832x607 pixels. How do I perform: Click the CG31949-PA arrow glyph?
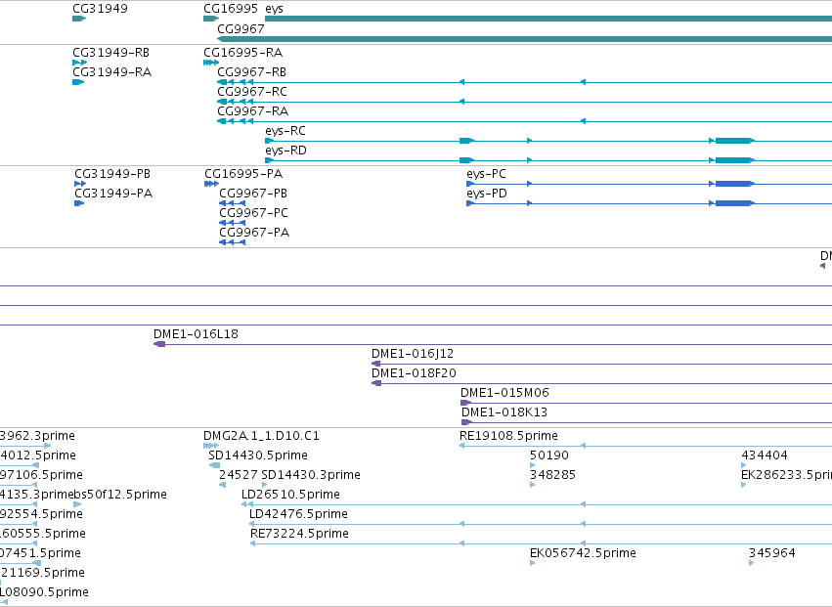[79, 203]
